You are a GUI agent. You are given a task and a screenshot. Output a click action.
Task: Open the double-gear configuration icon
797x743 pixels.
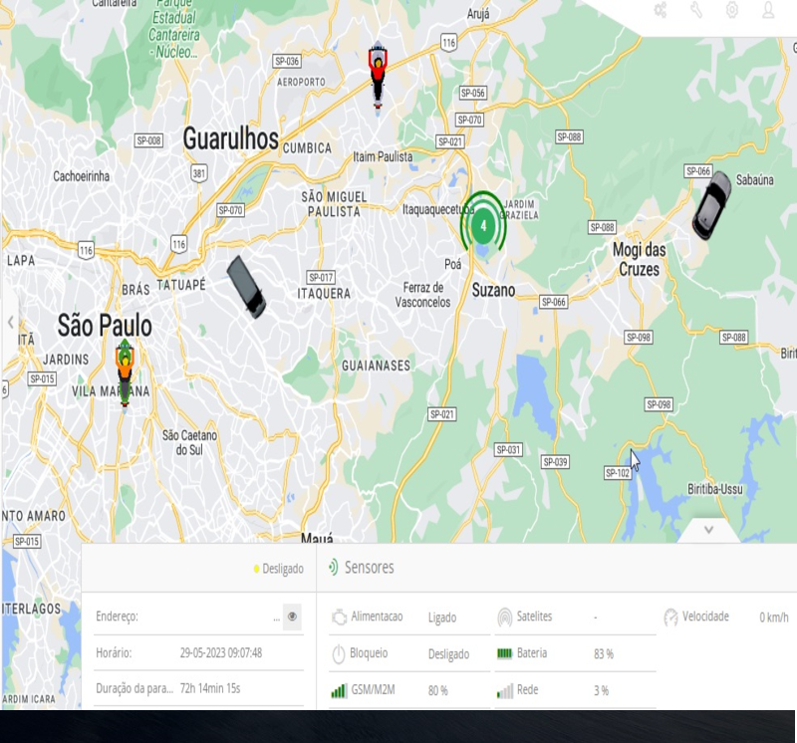click(x=661, y=10)
